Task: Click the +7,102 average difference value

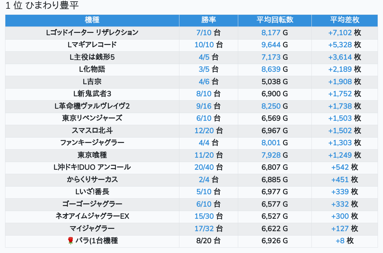Action: [340, 33]
